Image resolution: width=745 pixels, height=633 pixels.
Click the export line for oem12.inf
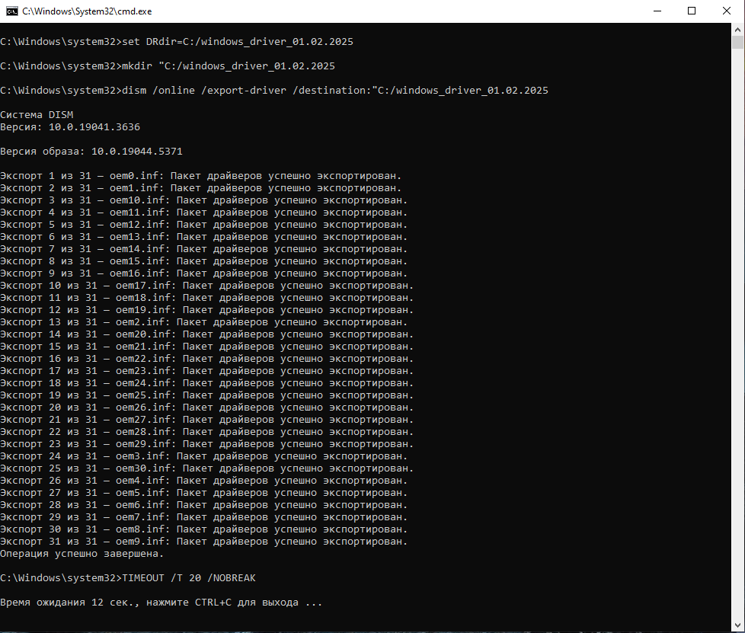204,224
